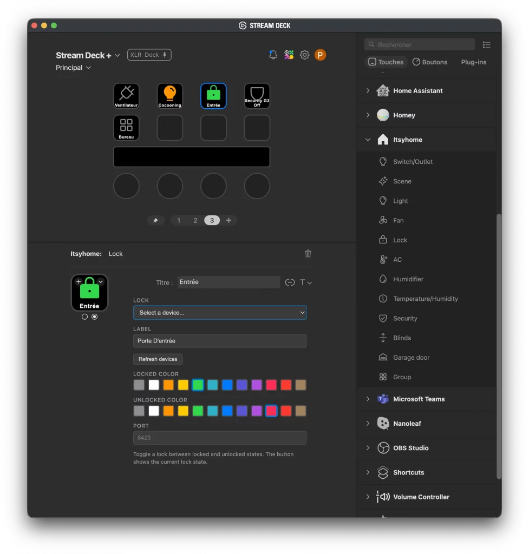Go to page 2 of the profile

point(195,220)
